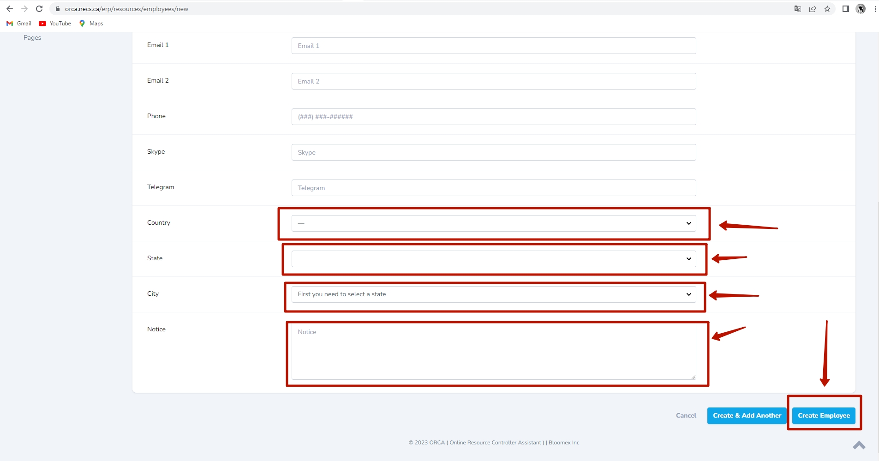879x461 pixels.
Task: Jump back to top with chevron arrow
Action: [859, 445]
